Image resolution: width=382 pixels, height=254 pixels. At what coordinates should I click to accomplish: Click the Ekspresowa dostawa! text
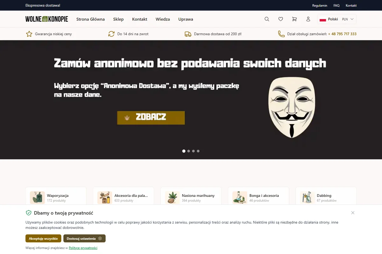coord(43,5)
